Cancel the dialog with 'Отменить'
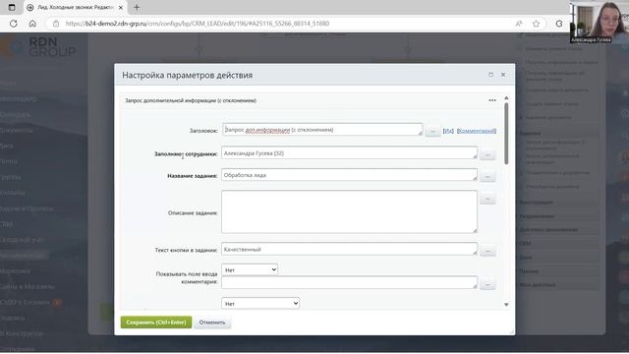 pyautogui.click(x=212, y=323)
